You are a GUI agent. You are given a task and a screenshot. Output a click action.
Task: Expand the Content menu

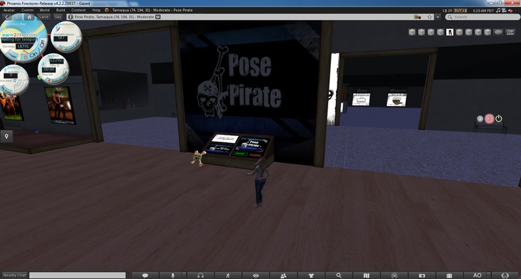79,10
